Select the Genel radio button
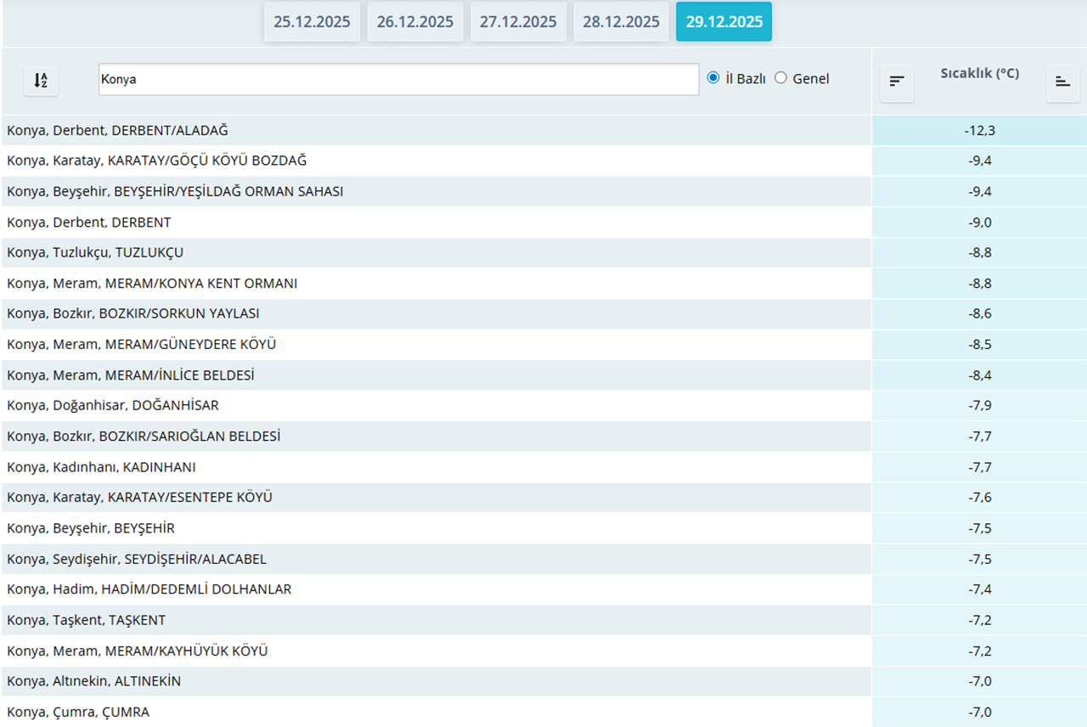This screenshot has width=1087, height=727. click(x=781, y=78)
